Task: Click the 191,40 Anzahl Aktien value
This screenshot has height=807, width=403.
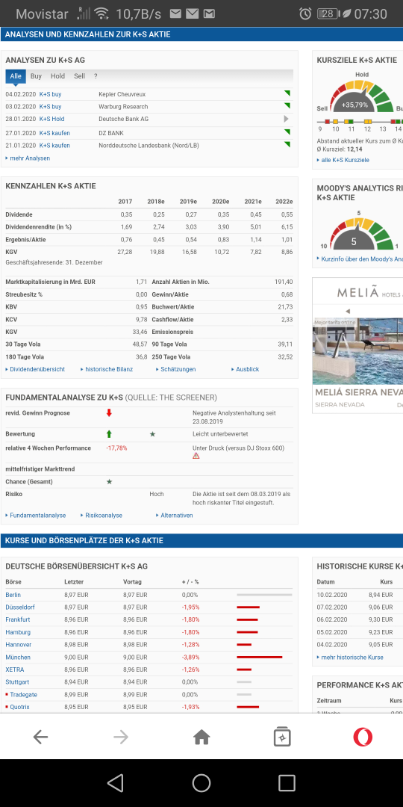Action: click(x=284, y=282)
